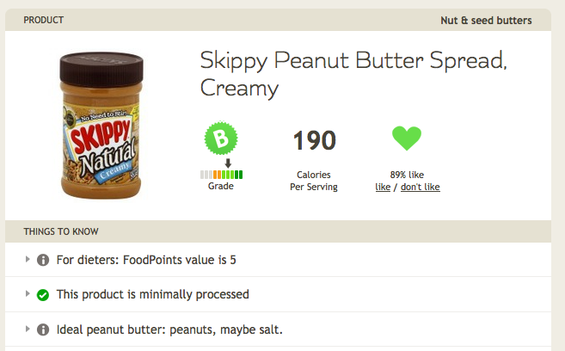Click the info icon beside Ideal peanut butter
This screenshot has height=351, width=565.
[x=43, y=329]
